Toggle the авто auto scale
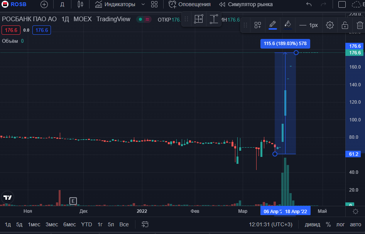This screenshot has height=234, width=365. coord(355,224)
